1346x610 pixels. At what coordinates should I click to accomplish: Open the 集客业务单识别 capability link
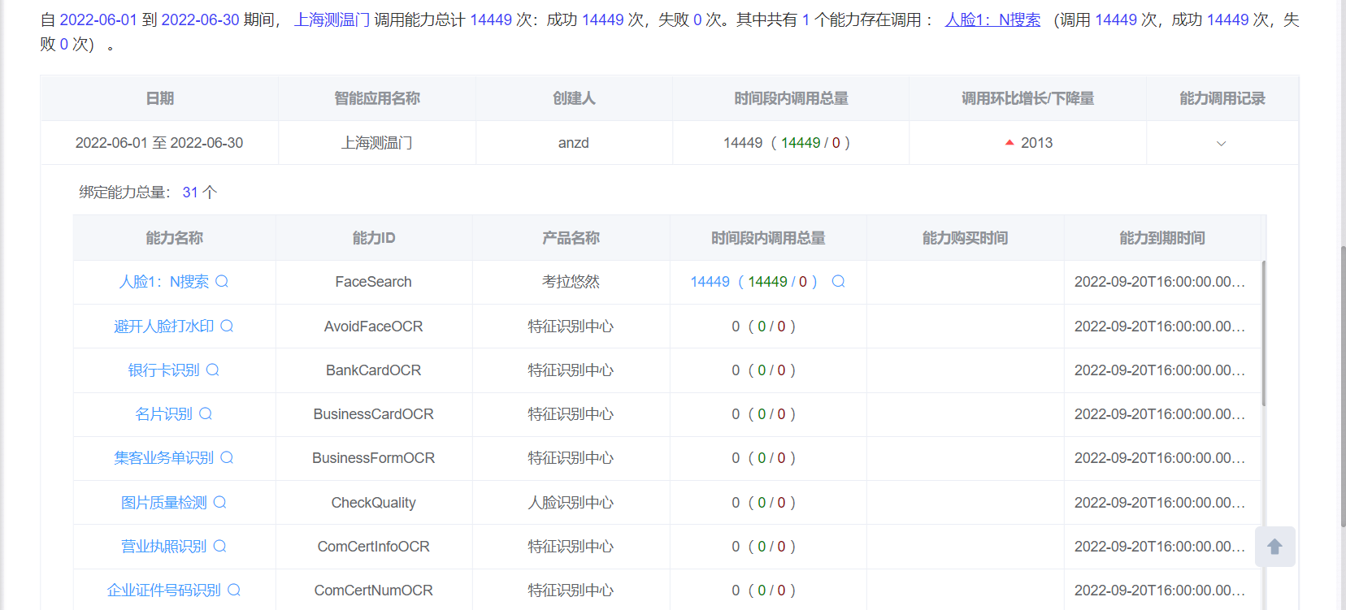click(164, 457)
